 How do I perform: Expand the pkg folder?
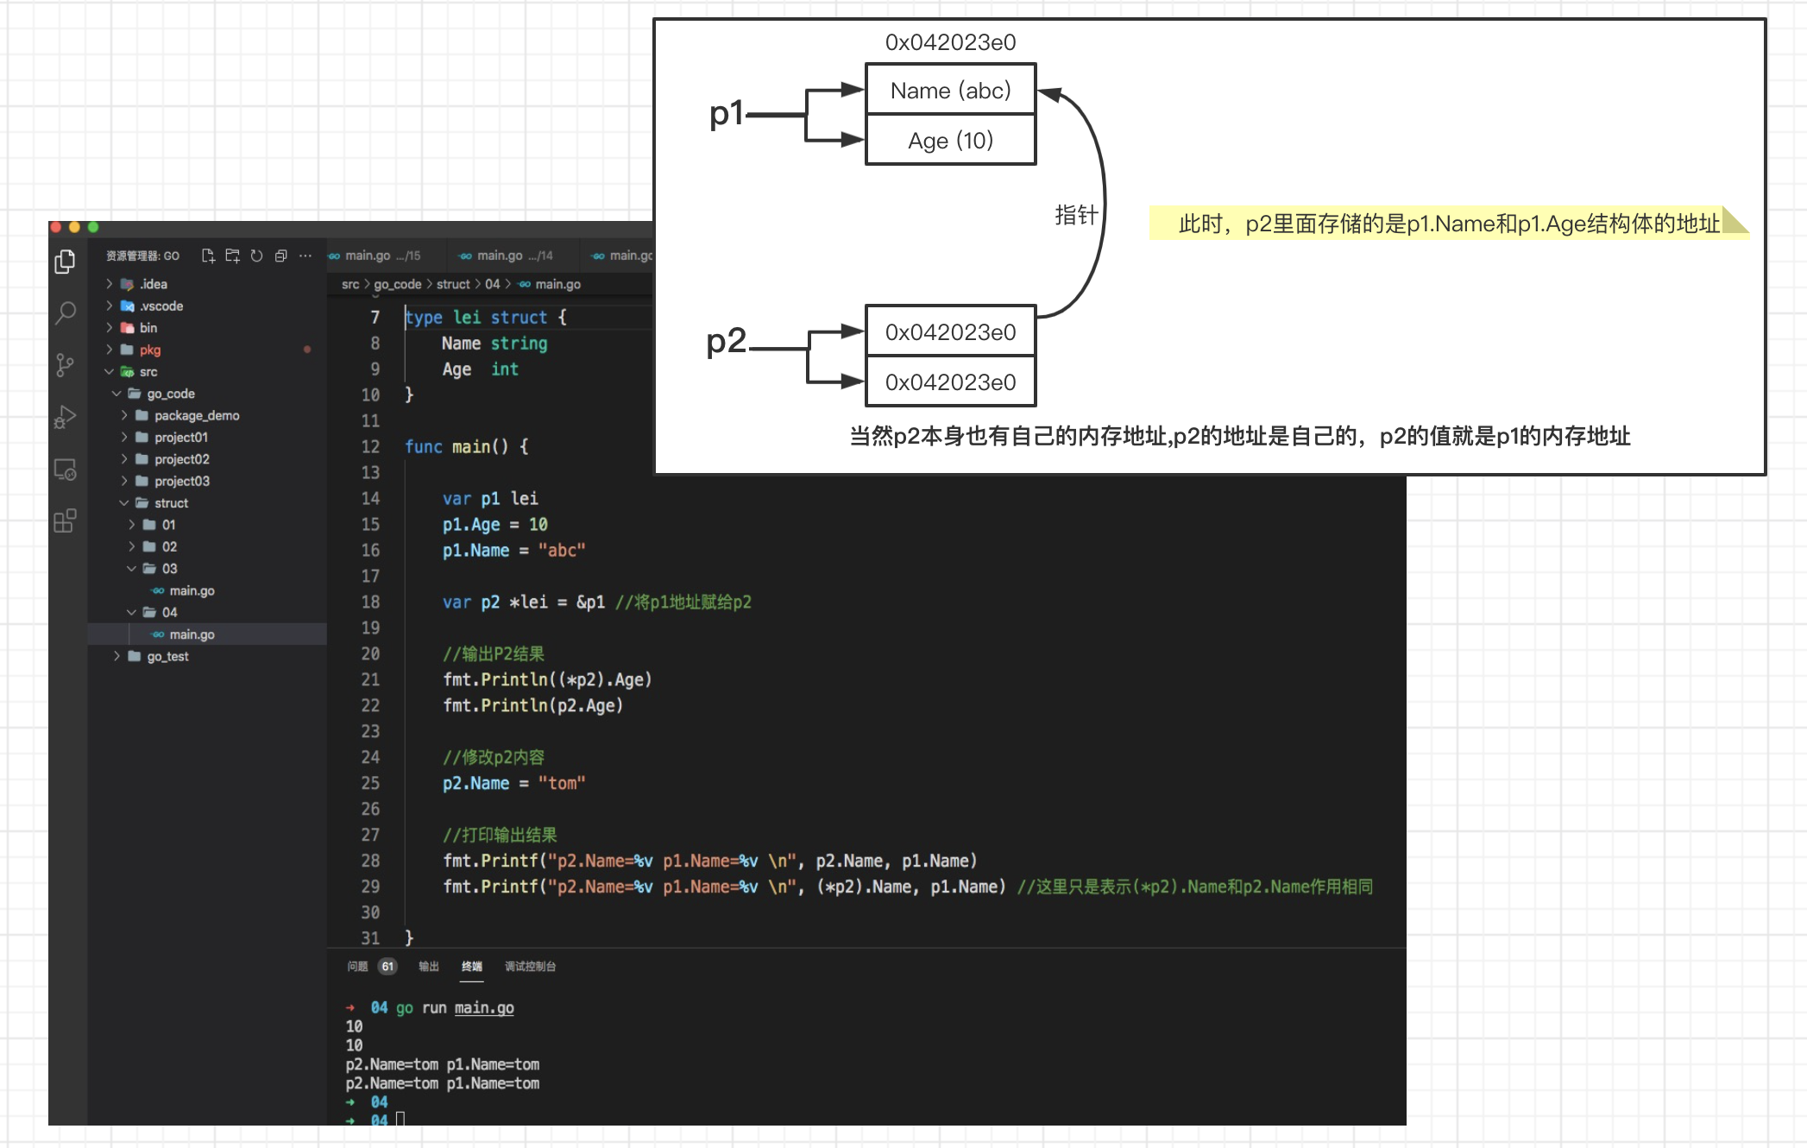tap(150, 350)
